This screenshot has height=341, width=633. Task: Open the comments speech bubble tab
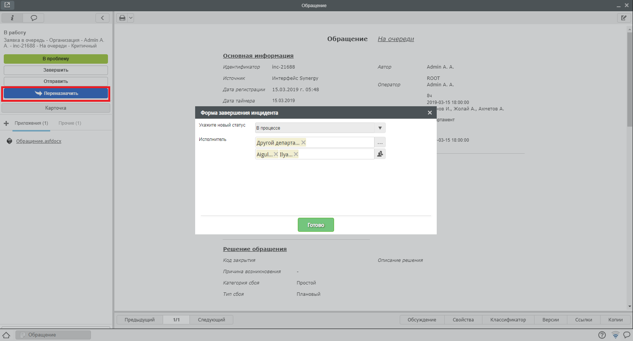coord(34,18)
